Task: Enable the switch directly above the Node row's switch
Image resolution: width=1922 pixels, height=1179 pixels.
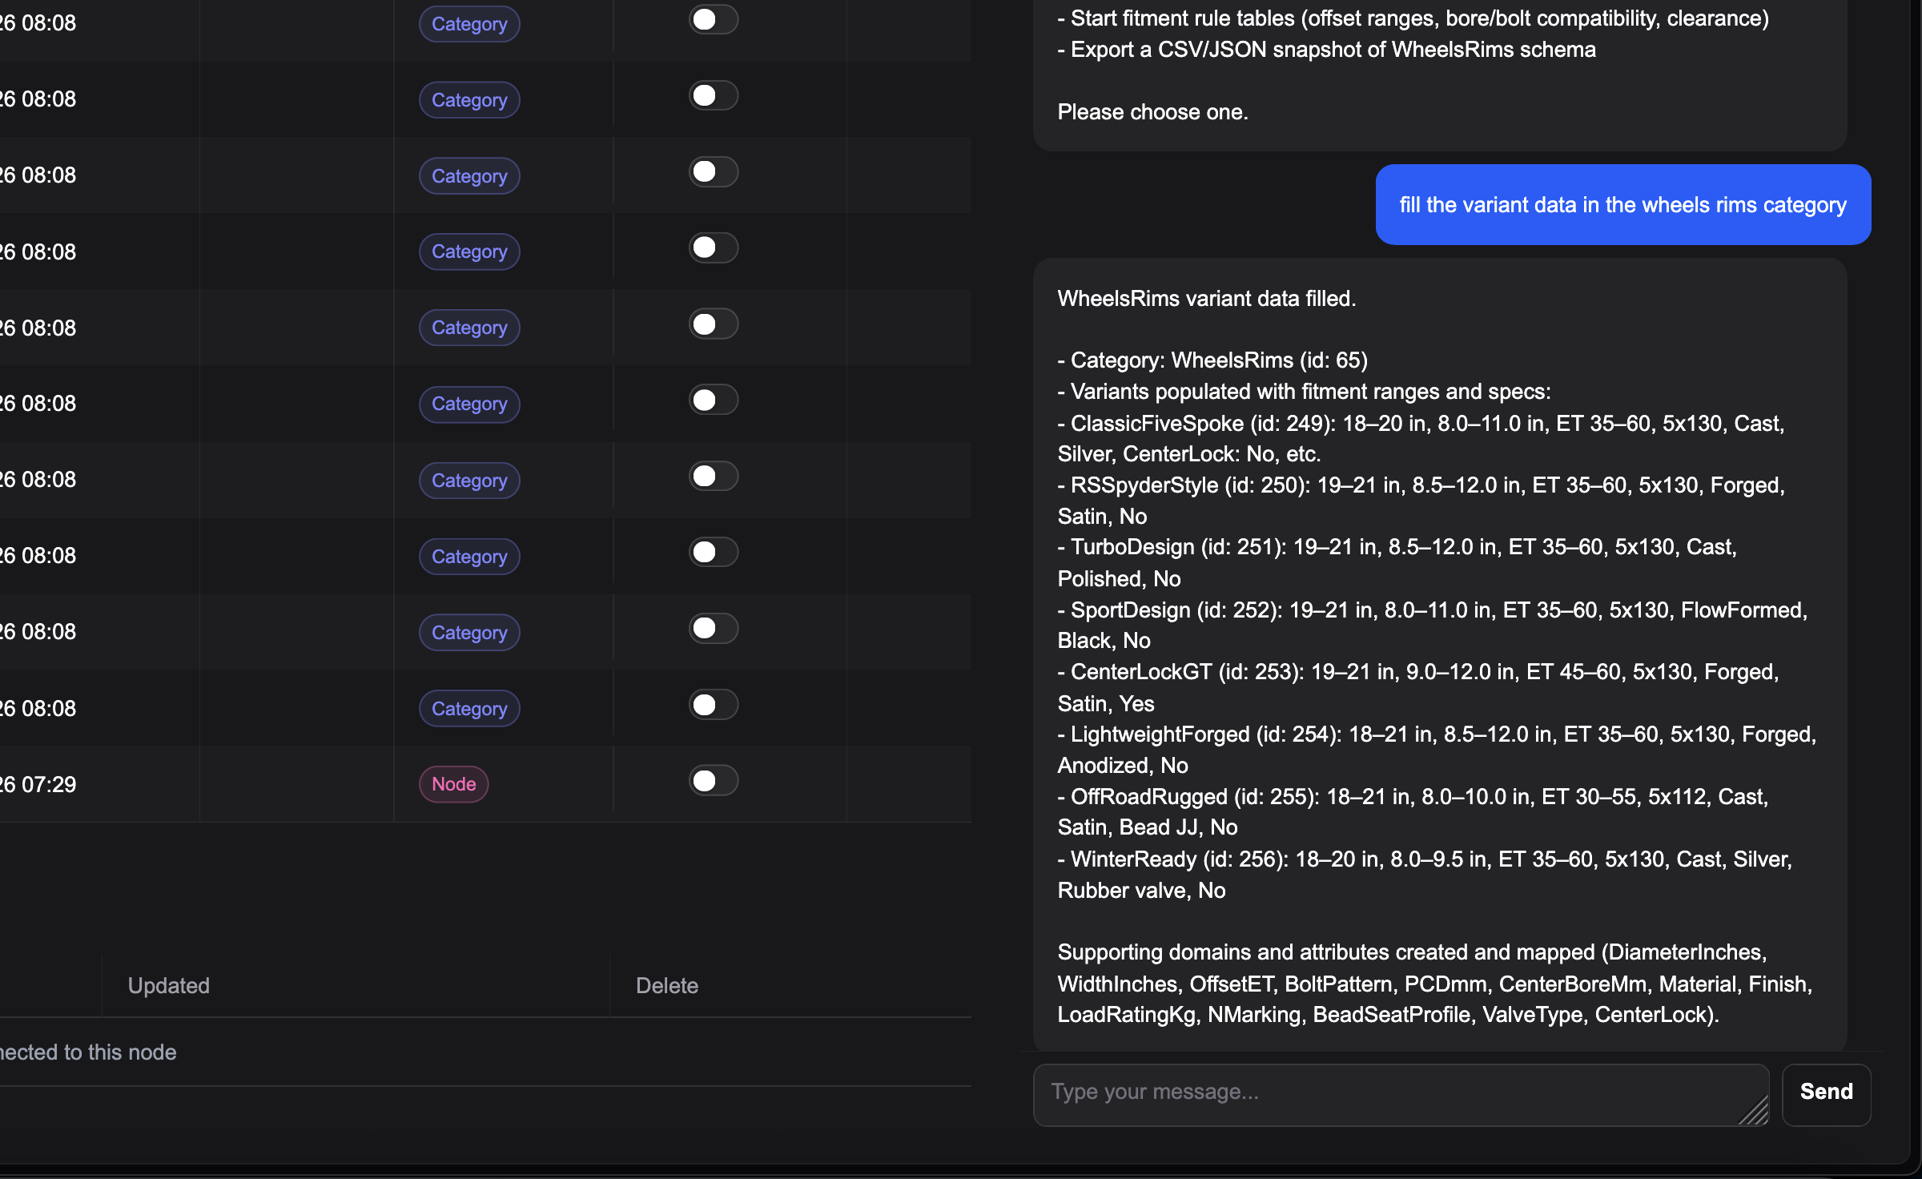Action: pyautogui.click(x=713, y=705)
